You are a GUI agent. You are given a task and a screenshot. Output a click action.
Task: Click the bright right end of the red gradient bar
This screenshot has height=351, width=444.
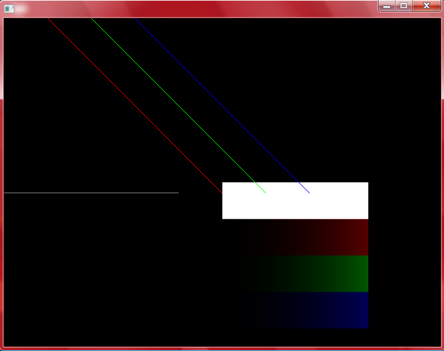pos(361,237)
